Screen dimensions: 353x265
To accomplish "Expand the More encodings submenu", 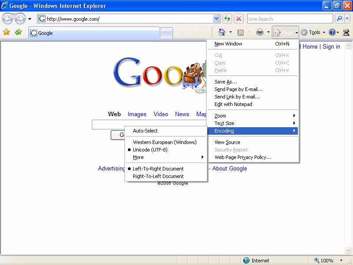I will [166, 157].
